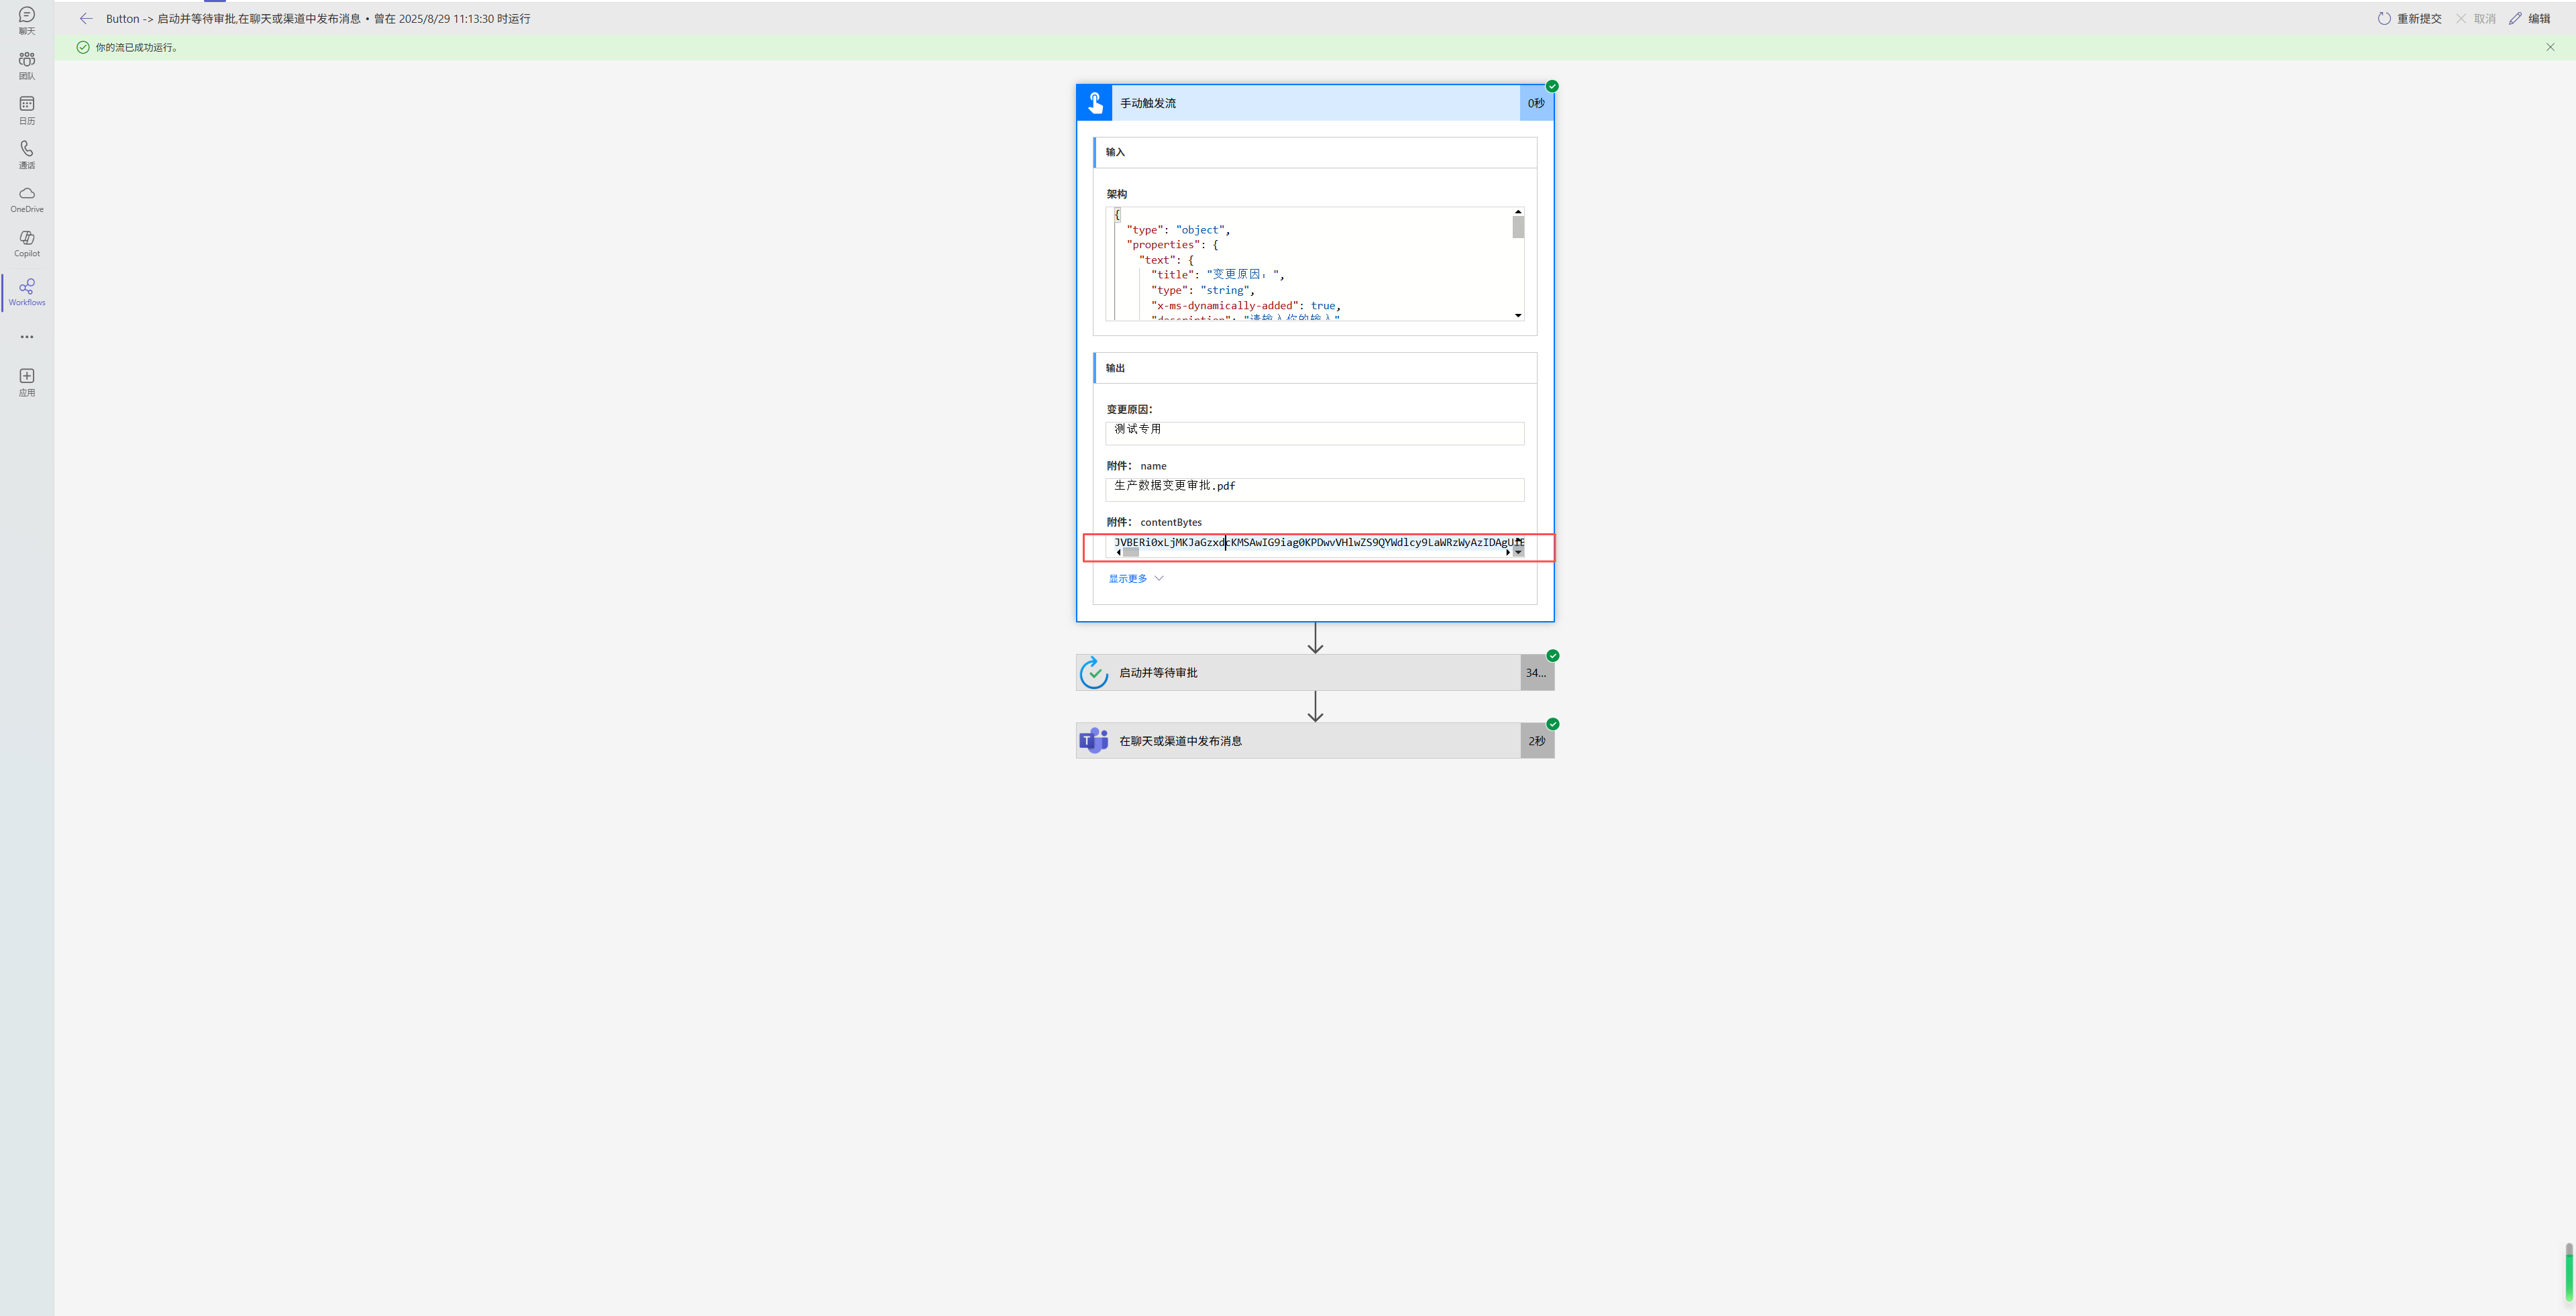Open the Calls sidebar icon
The height and width of the screenshot is (1316, 2576).
pyautogui.click(x=27, y=154)
